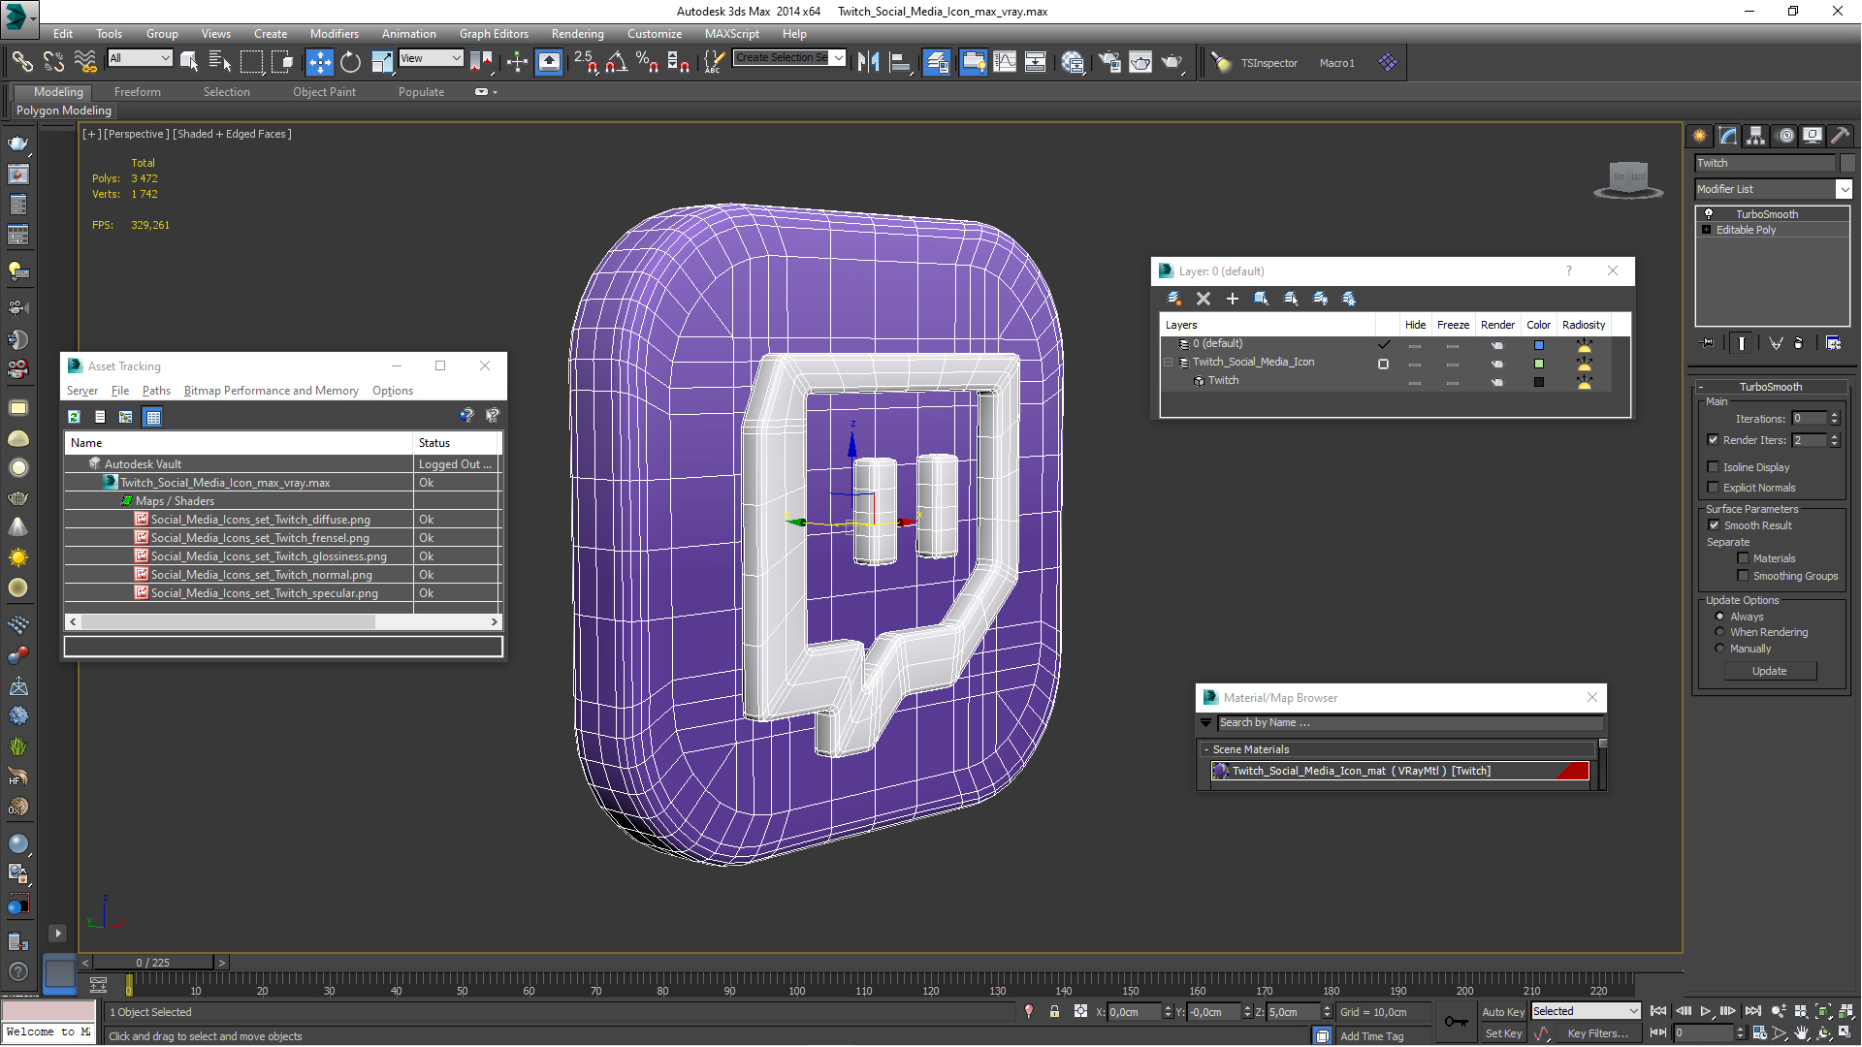
Task: Toggle the Auto Key button
Action: (1502, 1011)
